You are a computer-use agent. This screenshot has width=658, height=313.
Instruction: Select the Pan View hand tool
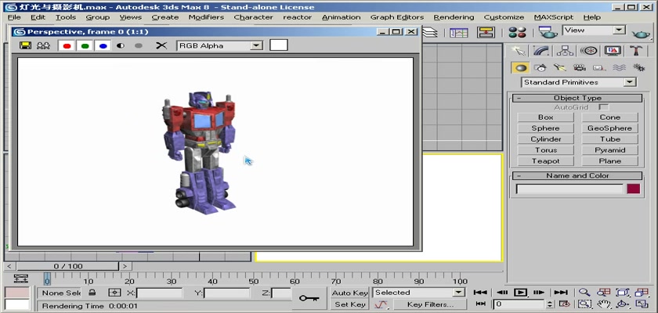(603, 304)
